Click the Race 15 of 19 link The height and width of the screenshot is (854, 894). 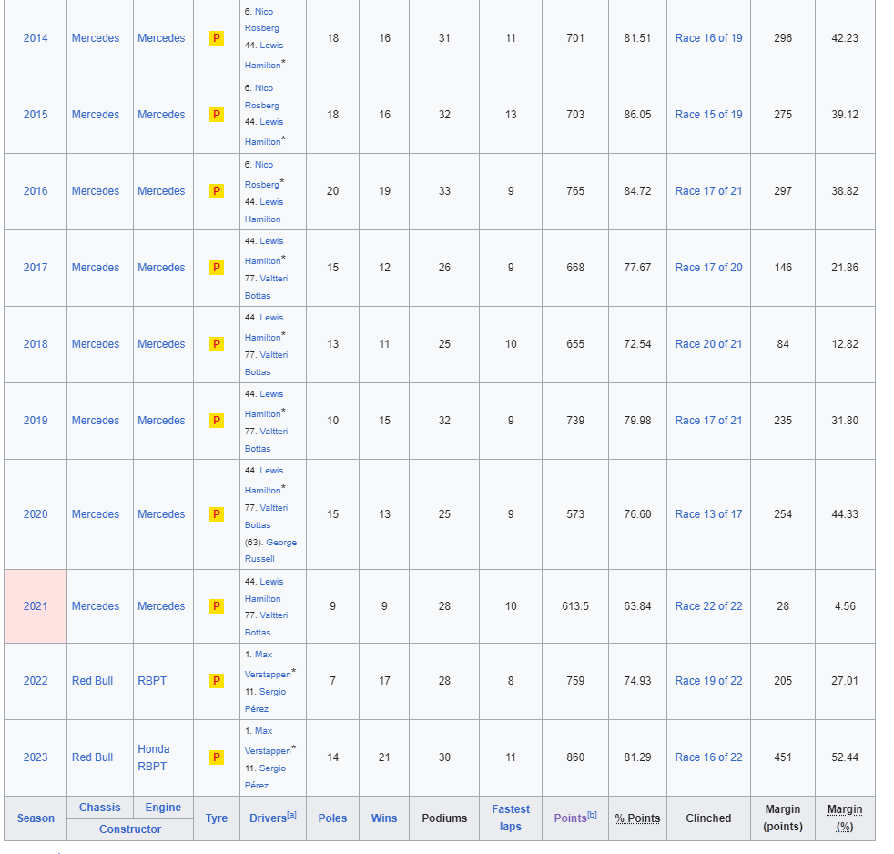coord(708,115)
